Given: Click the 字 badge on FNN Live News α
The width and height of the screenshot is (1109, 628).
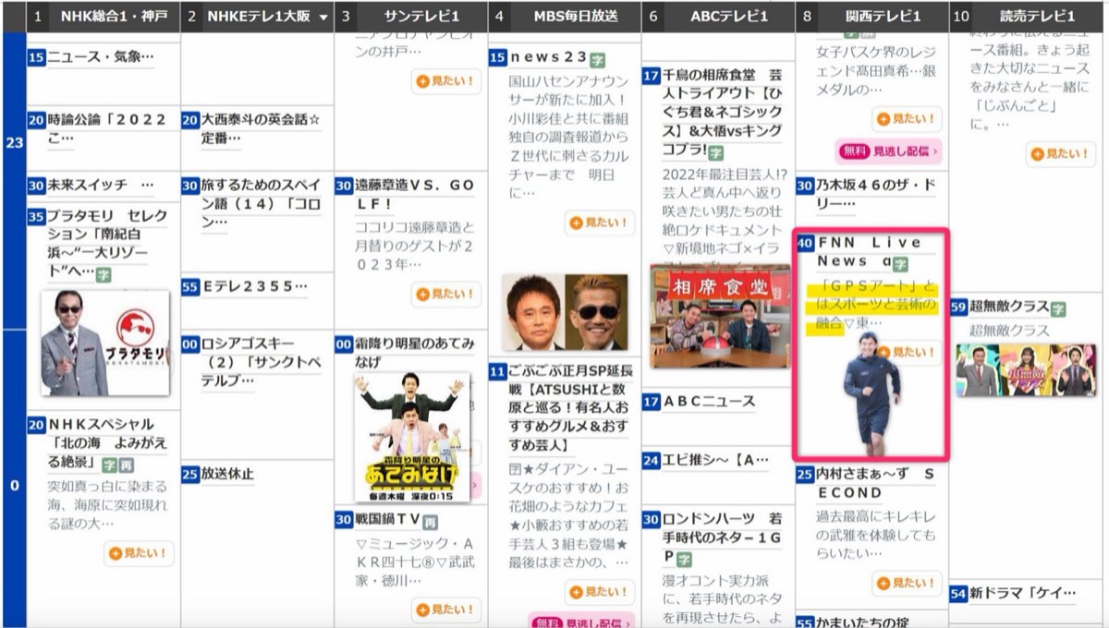Looking at the screenshot, I should (x=901, y=263).
